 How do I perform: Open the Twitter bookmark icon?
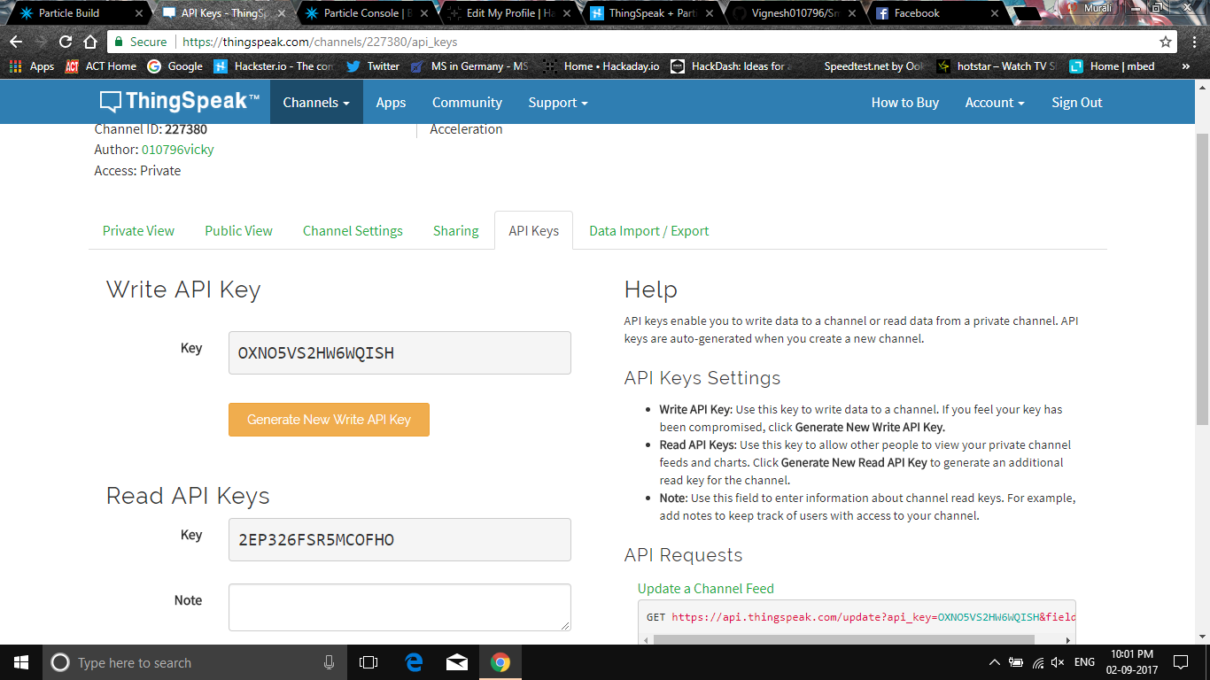353,66
